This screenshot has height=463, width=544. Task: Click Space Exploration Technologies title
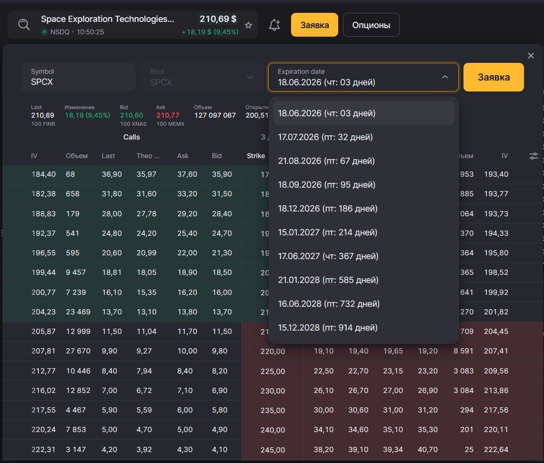pyautogui.click(x=108, y=19)
